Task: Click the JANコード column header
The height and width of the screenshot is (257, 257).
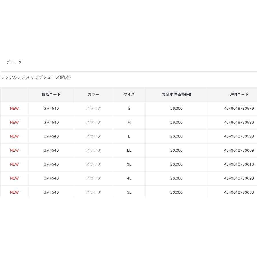Action: click(239, 94)
